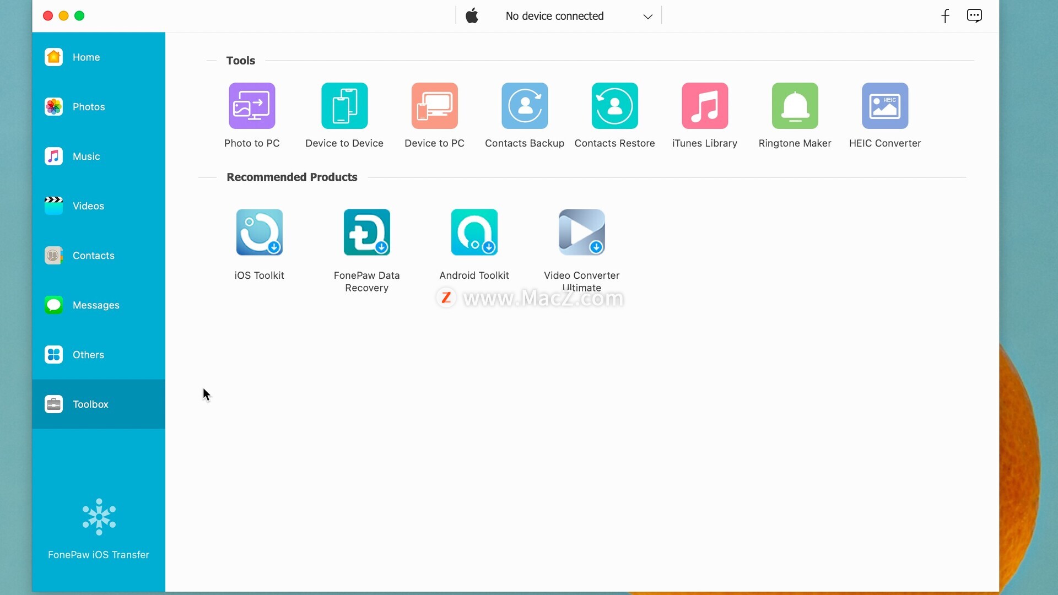This screenshot has height=595, width=1058.
Task: Open Contacts Restore tool
Action: 614,106
